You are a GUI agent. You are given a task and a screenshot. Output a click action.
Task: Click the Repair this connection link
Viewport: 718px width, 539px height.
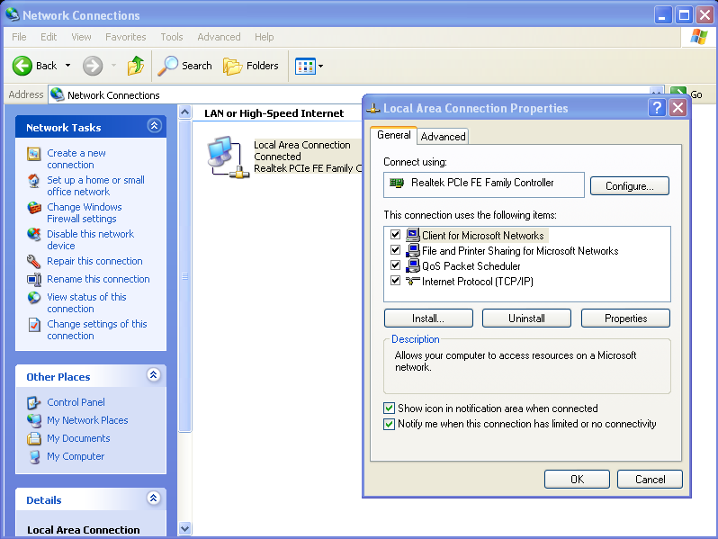(x=94, y=261)
